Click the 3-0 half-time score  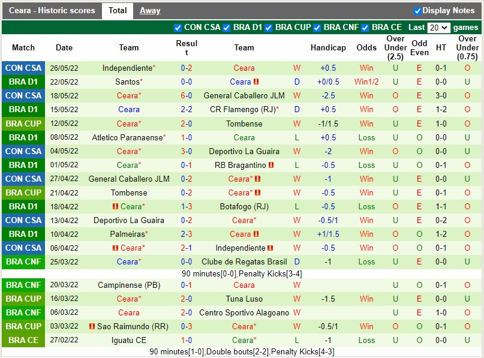[441, 96]
